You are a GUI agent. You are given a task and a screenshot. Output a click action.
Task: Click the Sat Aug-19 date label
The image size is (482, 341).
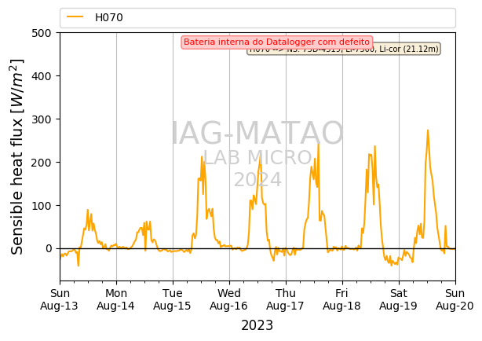tap(399, 299)
